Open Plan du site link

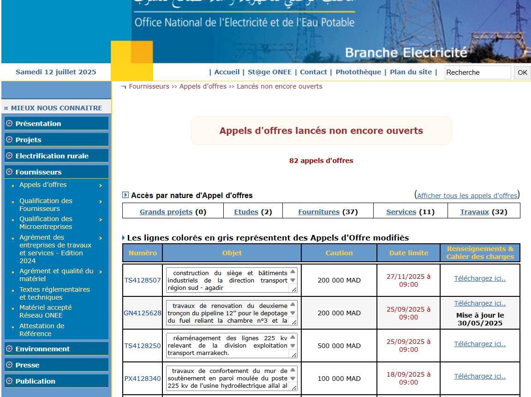(x=411, y=72)
